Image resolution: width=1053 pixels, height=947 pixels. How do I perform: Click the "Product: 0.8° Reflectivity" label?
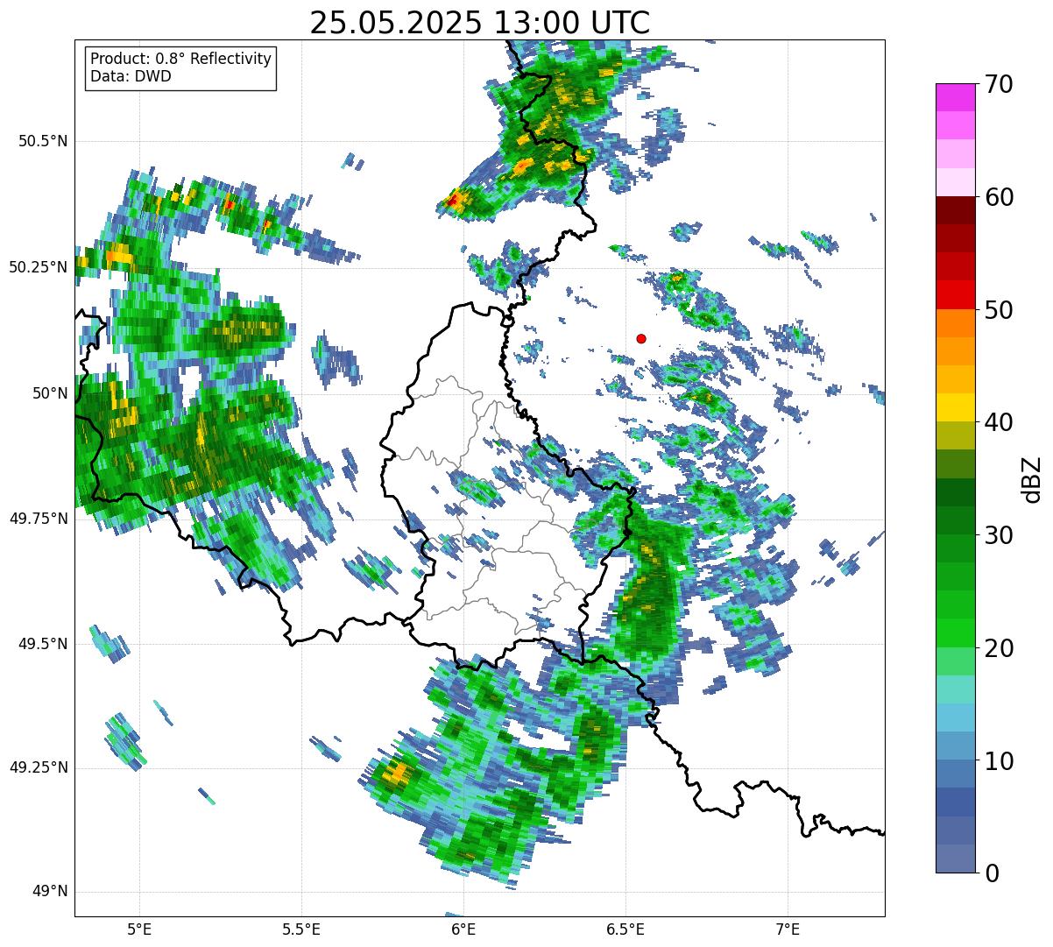(x=181, y=59)
